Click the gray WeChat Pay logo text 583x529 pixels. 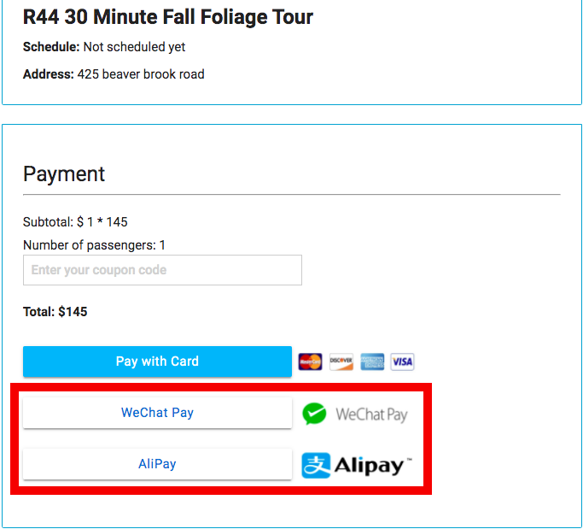click(371, 414)
